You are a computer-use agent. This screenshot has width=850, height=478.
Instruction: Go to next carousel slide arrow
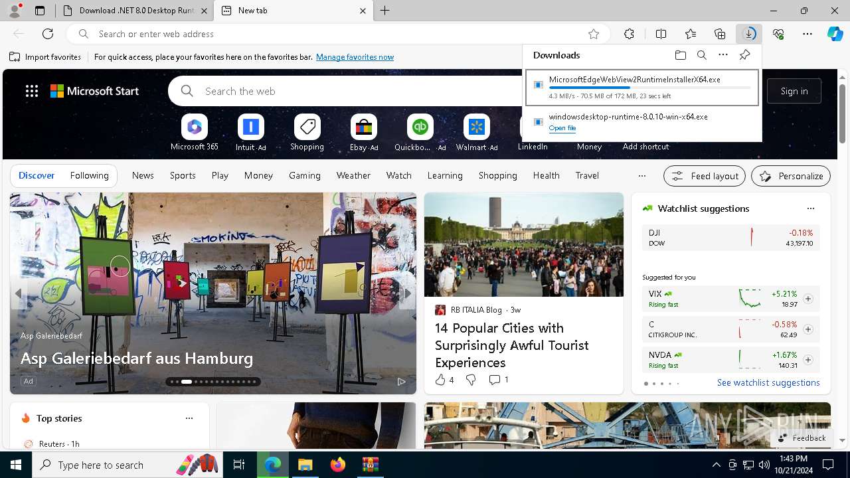(407, 293)
